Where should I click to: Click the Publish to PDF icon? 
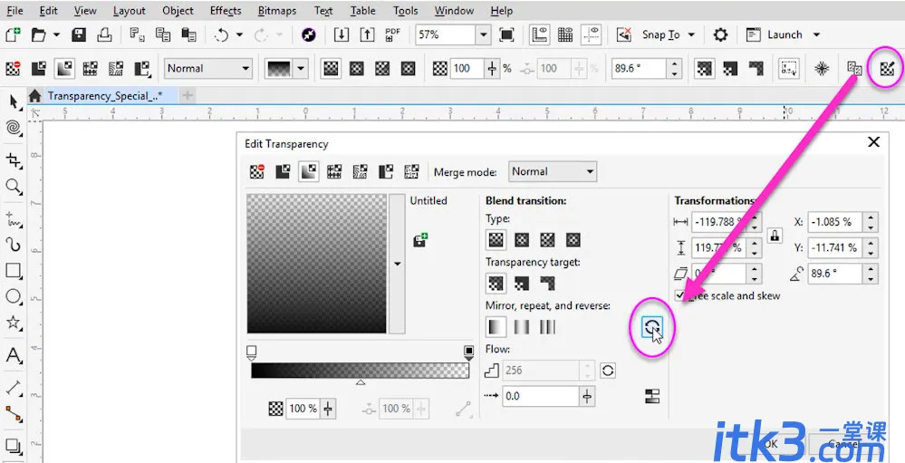tap(392, 34)
